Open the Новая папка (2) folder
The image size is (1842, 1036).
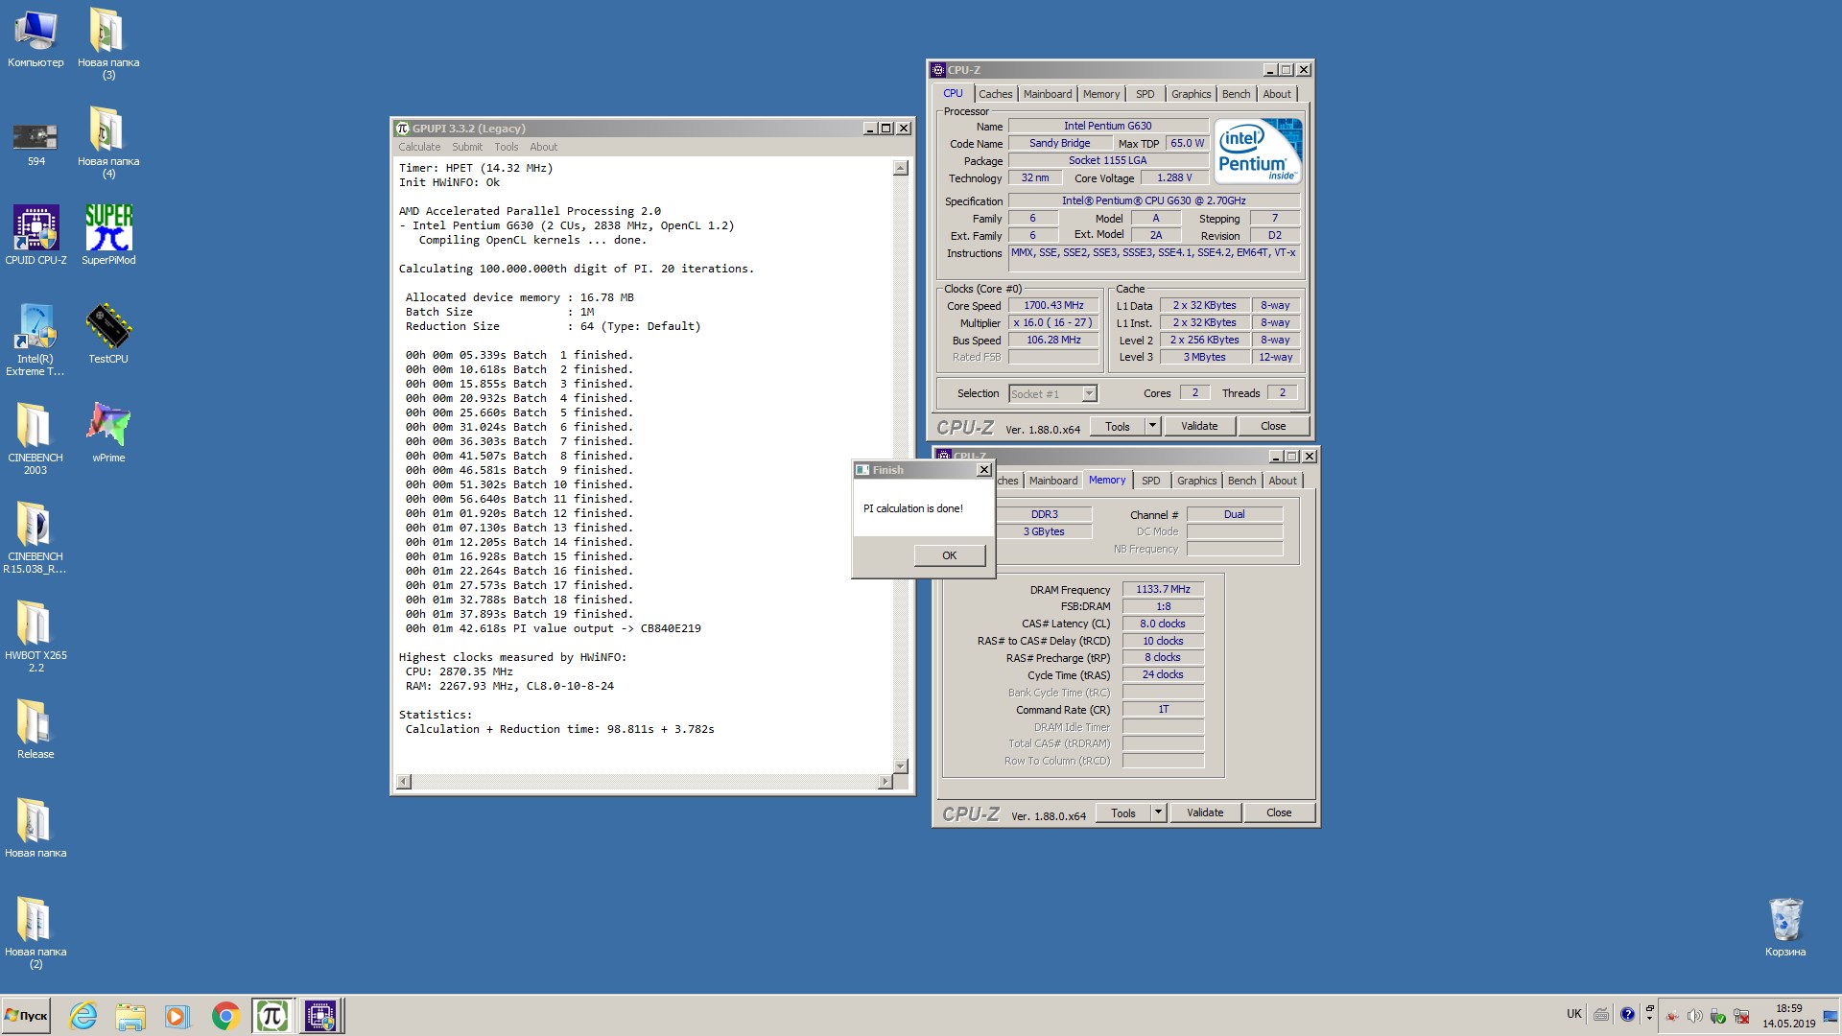tap(35, 933)
